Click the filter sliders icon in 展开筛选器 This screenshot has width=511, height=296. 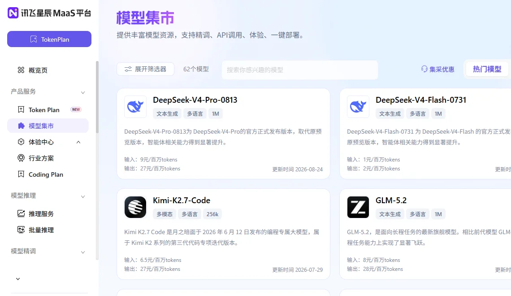tap(128, 69)
